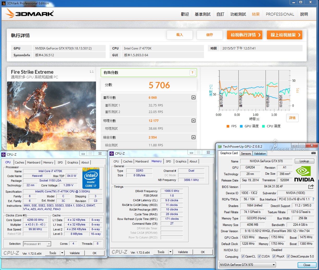Viewport: 319px width, 270px height.
Task: Click the 檢視執行詳情 button
Action: point(245,35)
